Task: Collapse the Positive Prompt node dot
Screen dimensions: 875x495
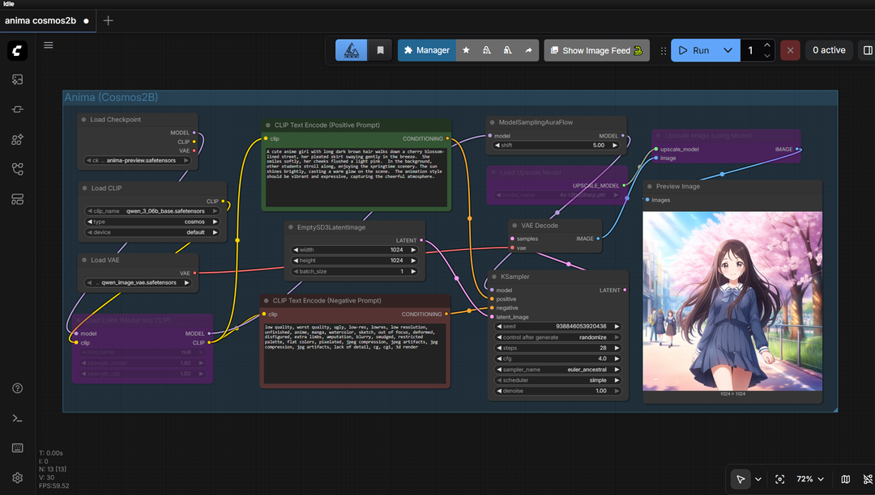Action: [x=268, y=125]
